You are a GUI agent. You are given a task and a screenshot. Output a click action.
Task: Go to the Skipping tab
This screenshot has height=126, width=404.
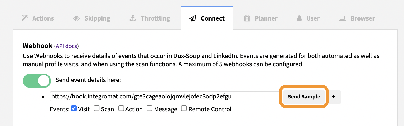pos(92,18)
